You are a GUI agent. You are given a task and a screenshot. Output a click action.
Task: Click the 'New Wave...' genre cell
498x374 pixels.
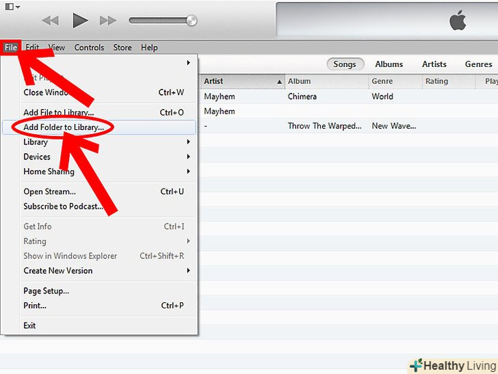coord(394,126)
